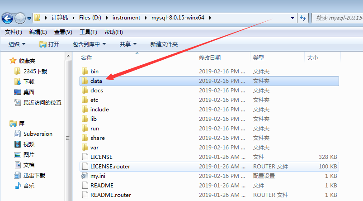The height and width of the screenshot is (201, 363).
Task: Select Subversion library in sidebar
Action: 33,134
